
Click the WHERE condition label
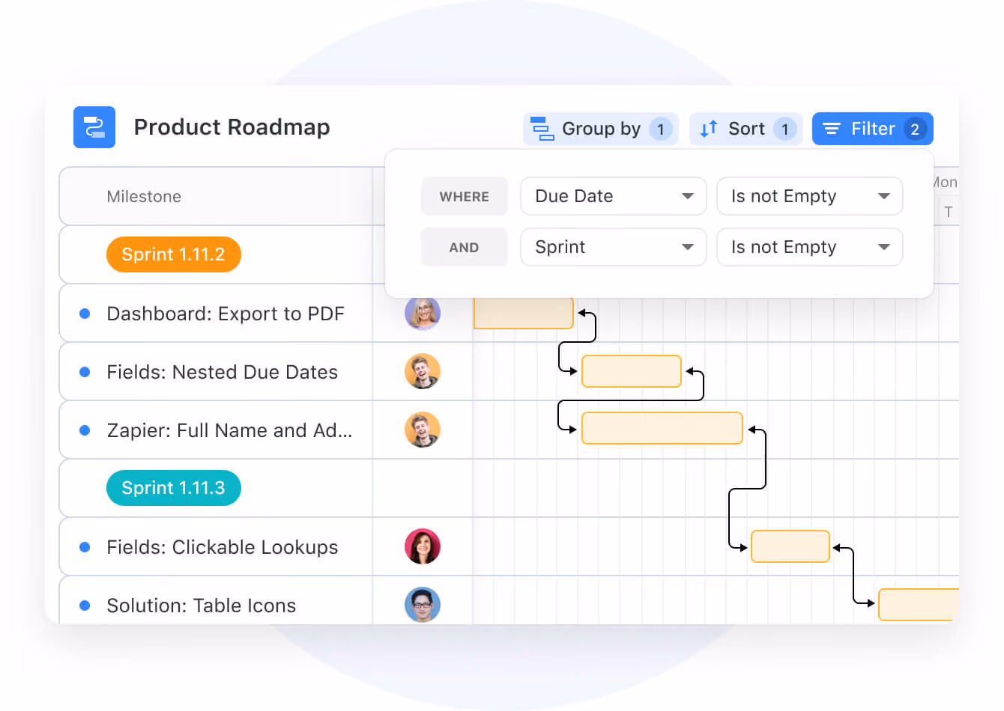tap(465, 196)
